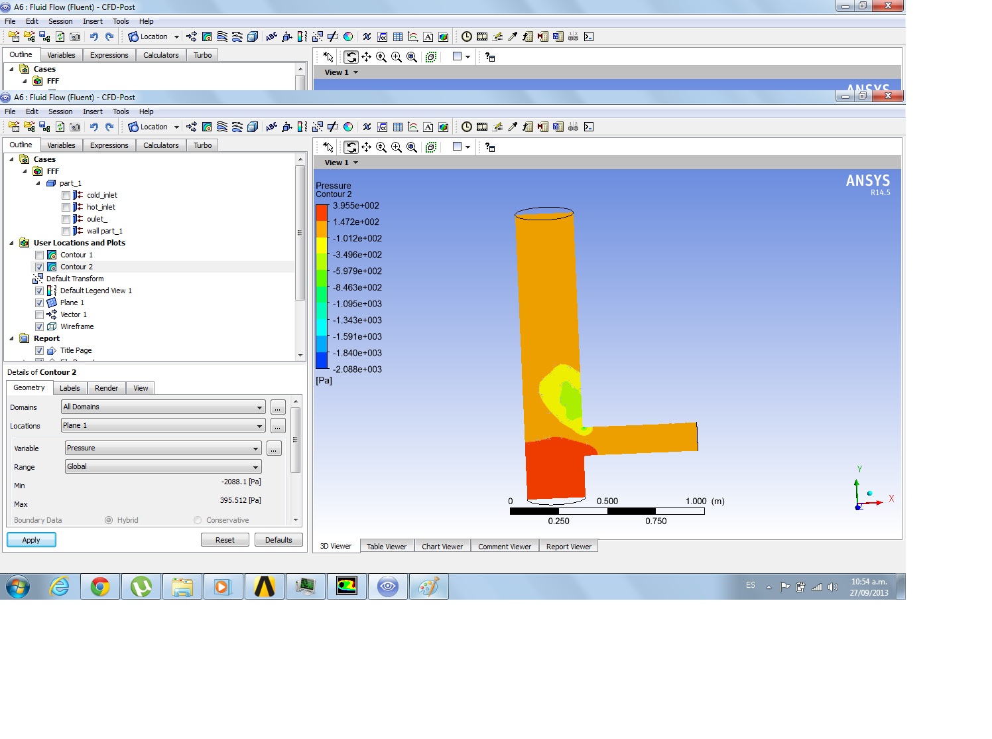Click the XYZ axis triad in the viewer

(873, 488)
